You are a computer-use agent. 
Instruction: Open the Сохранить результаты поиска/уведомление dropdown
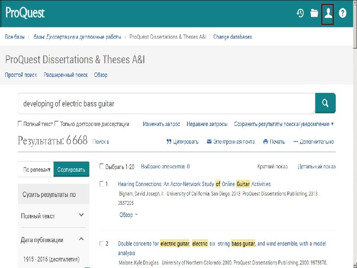coord(284,124)
